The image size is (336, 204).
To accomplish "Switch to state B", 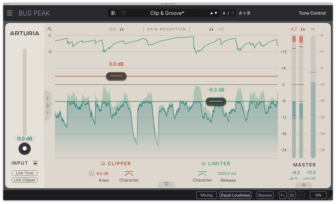I will click(x=233, y=13).
